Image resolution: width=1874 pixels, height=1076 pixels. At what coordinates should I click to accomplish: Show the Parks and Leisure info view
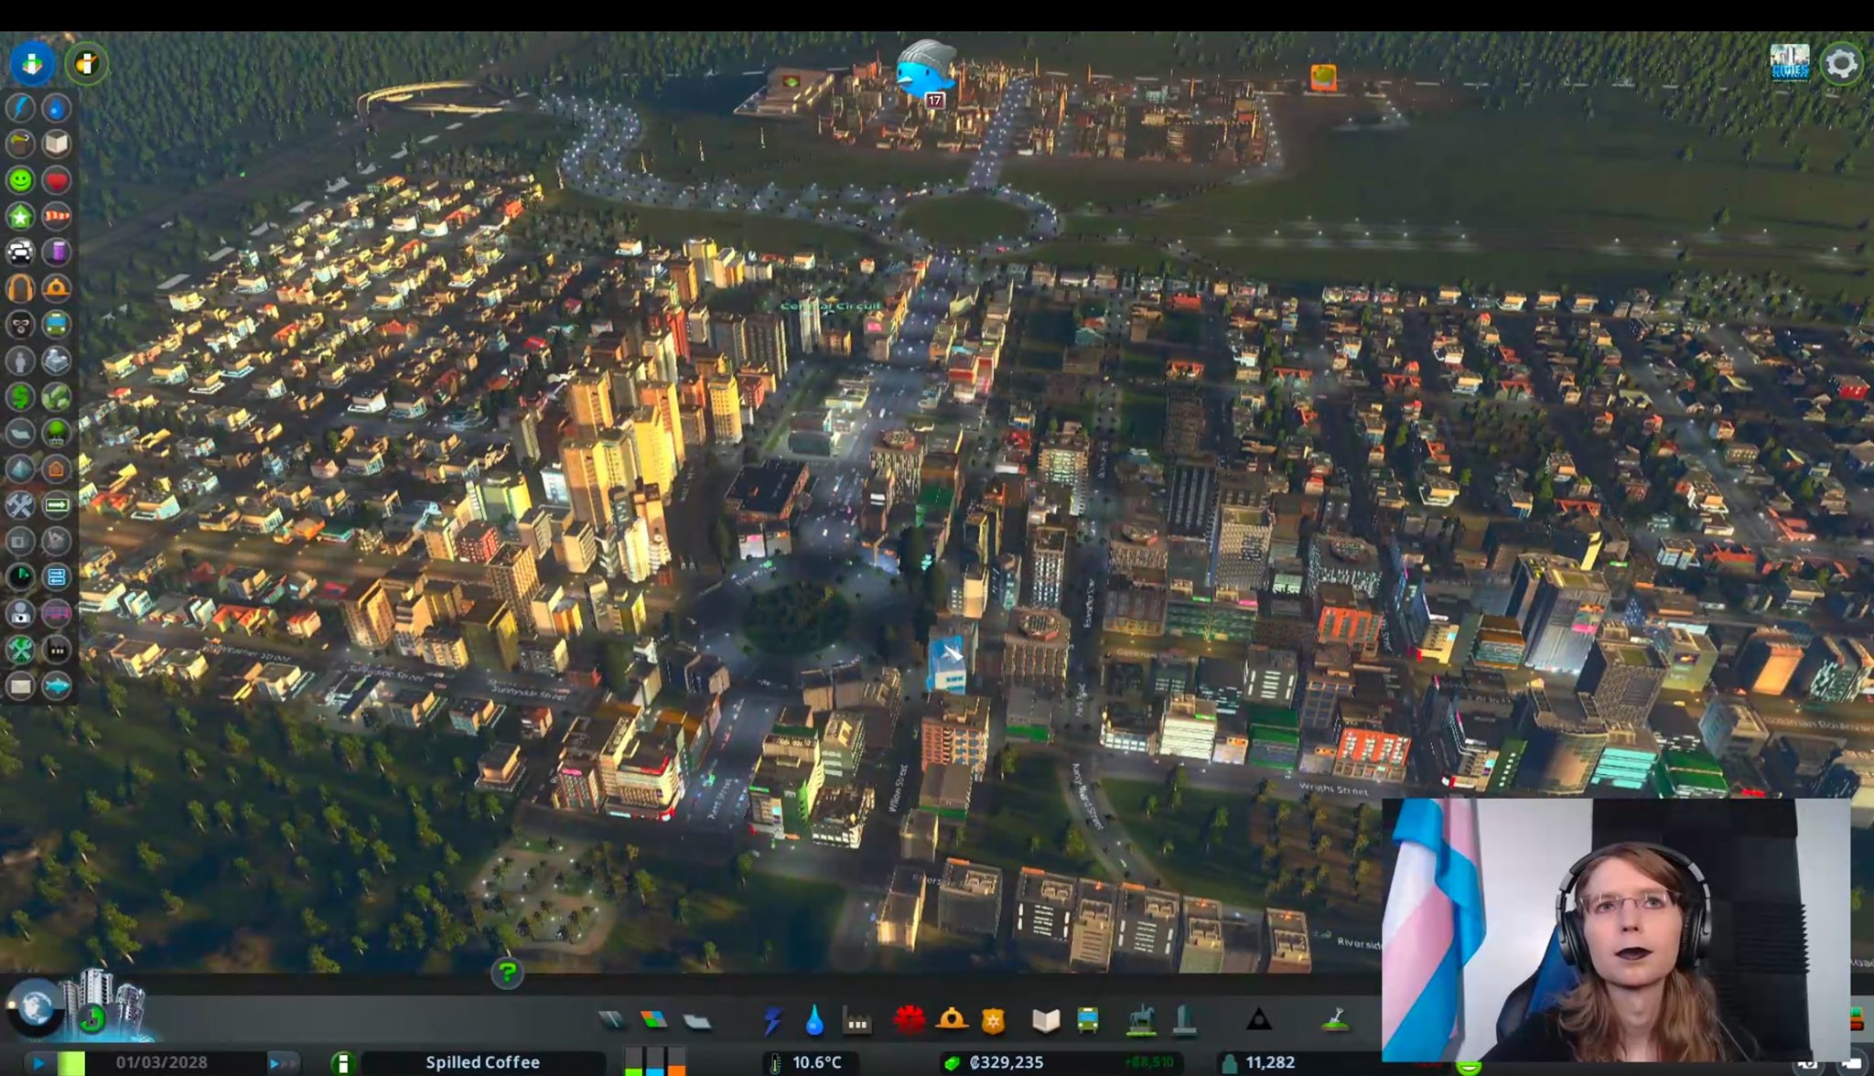57,433
